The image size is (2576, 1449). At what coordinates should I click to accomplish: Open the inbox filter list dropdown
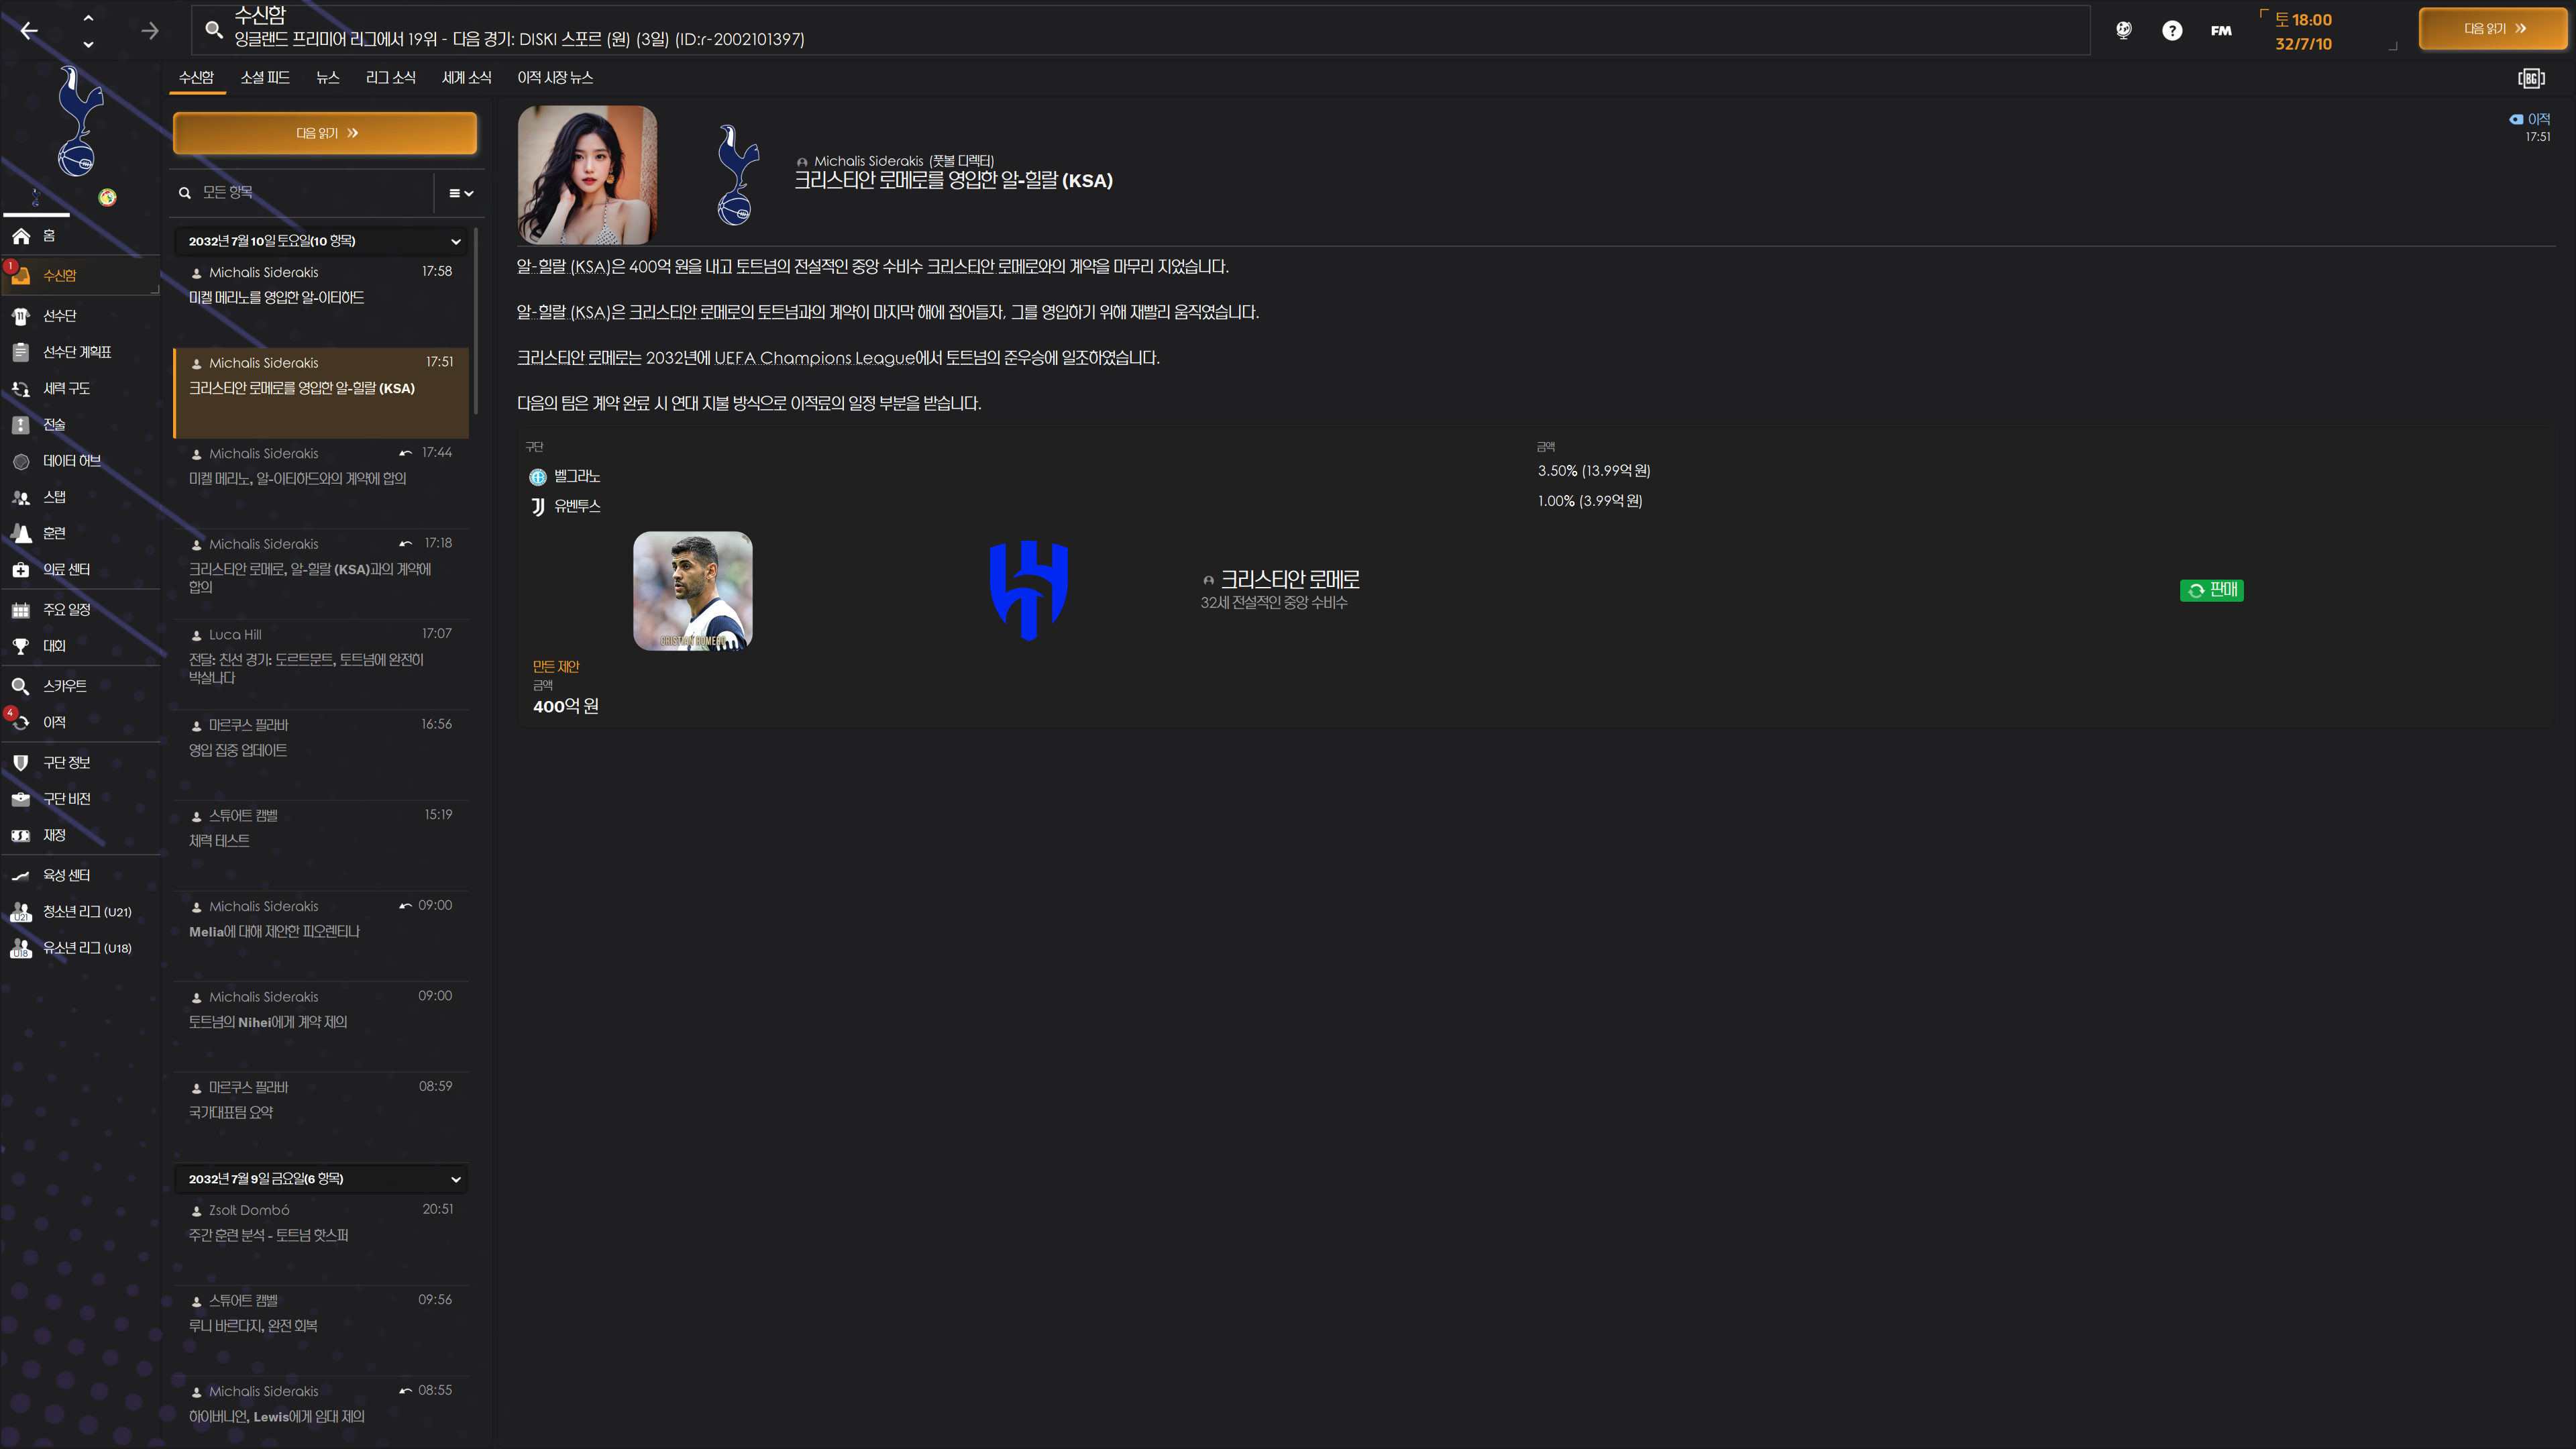pyautogui.click(x=460, y=193)
